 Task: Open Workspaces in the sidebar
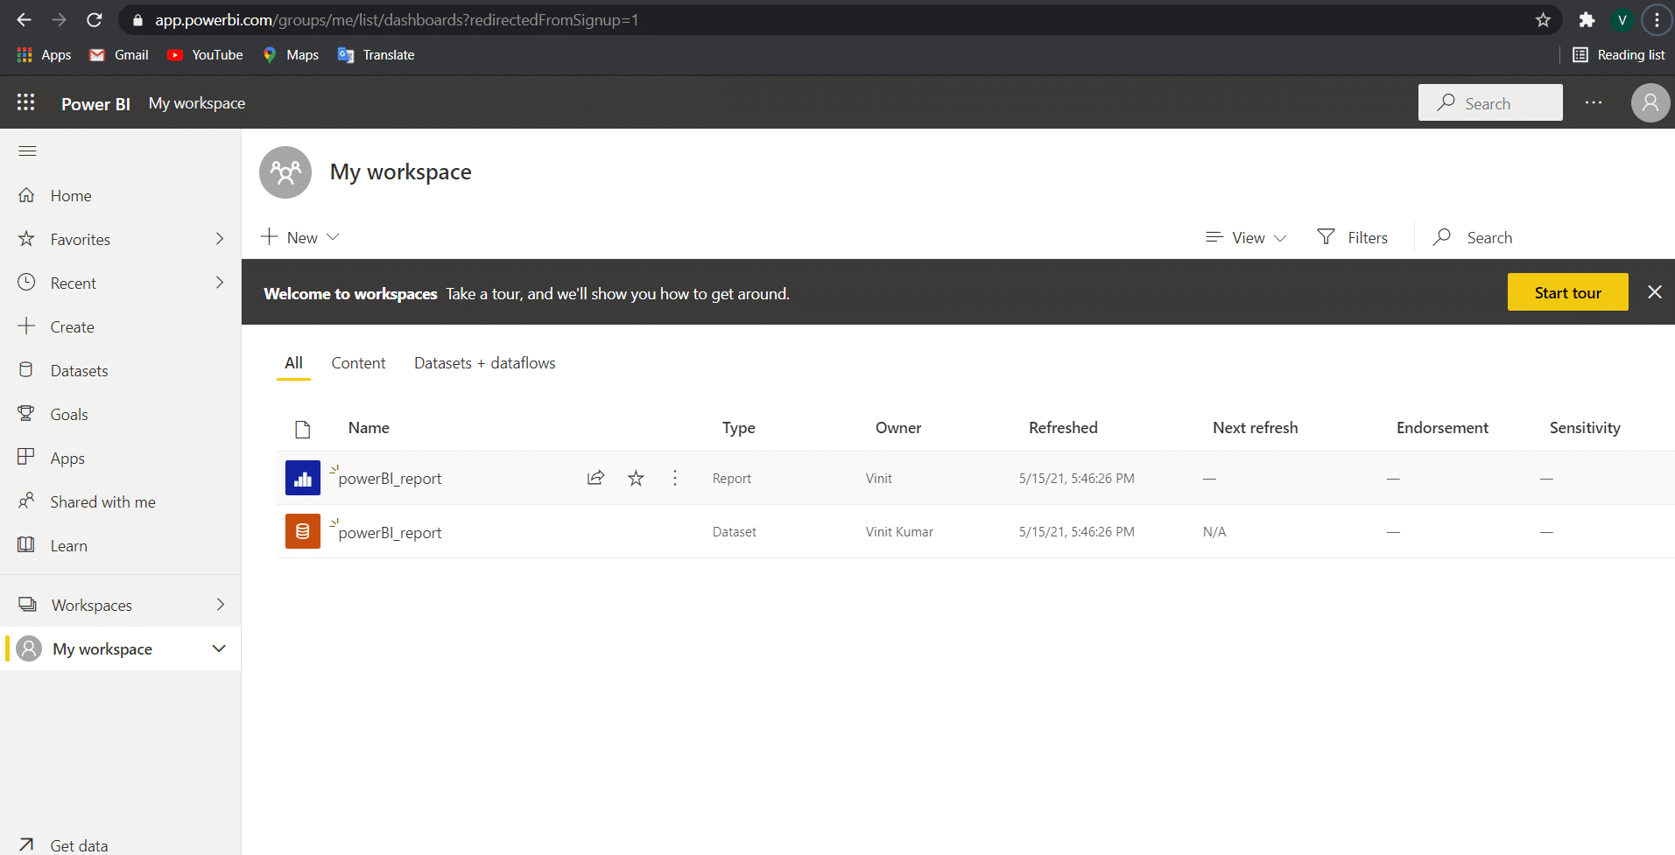91,606
